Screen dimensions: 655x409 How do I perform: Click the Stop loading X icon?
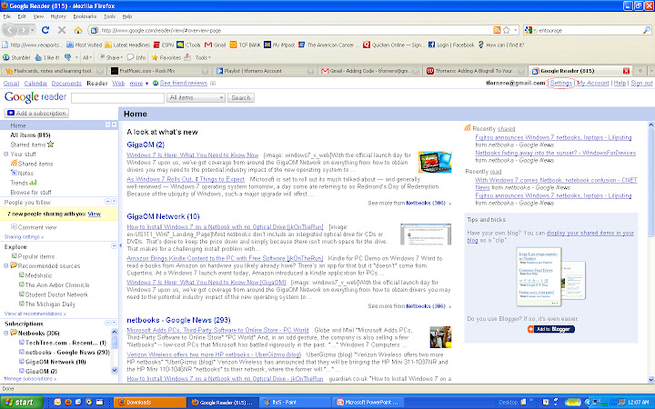point(62,30)
